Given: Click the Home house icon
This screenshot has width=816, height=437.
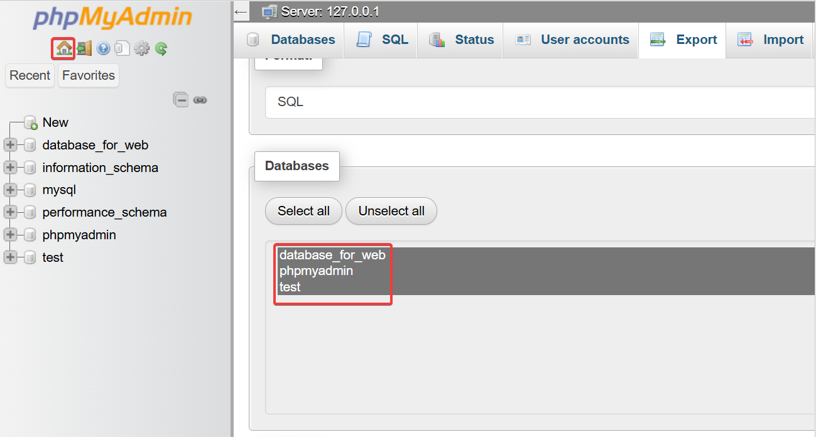Looking at the screenshot, I should pos(63,48).
